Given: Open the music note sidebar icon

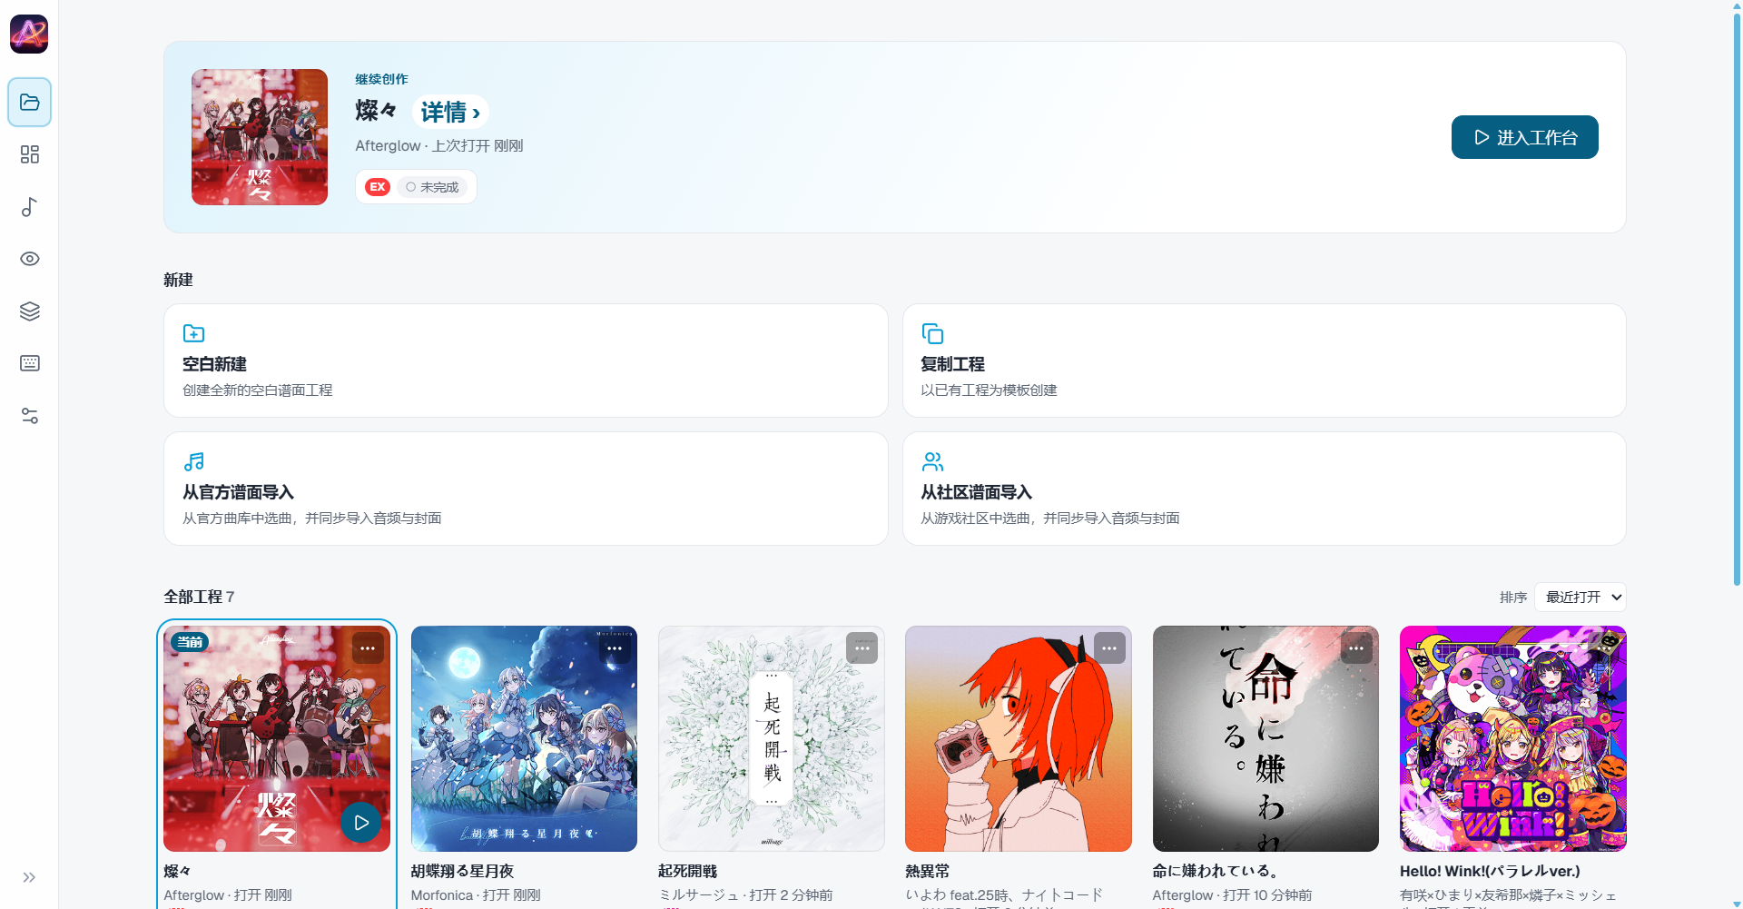Looking at the screenshot, I should click(29, 207).
